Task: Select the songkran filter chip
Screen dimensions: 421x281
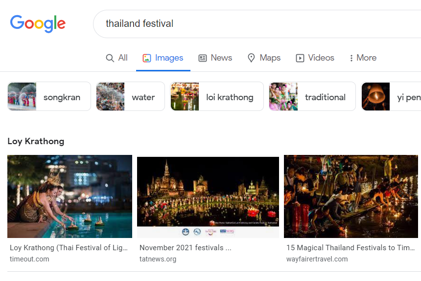Action: tap(49, 97)
